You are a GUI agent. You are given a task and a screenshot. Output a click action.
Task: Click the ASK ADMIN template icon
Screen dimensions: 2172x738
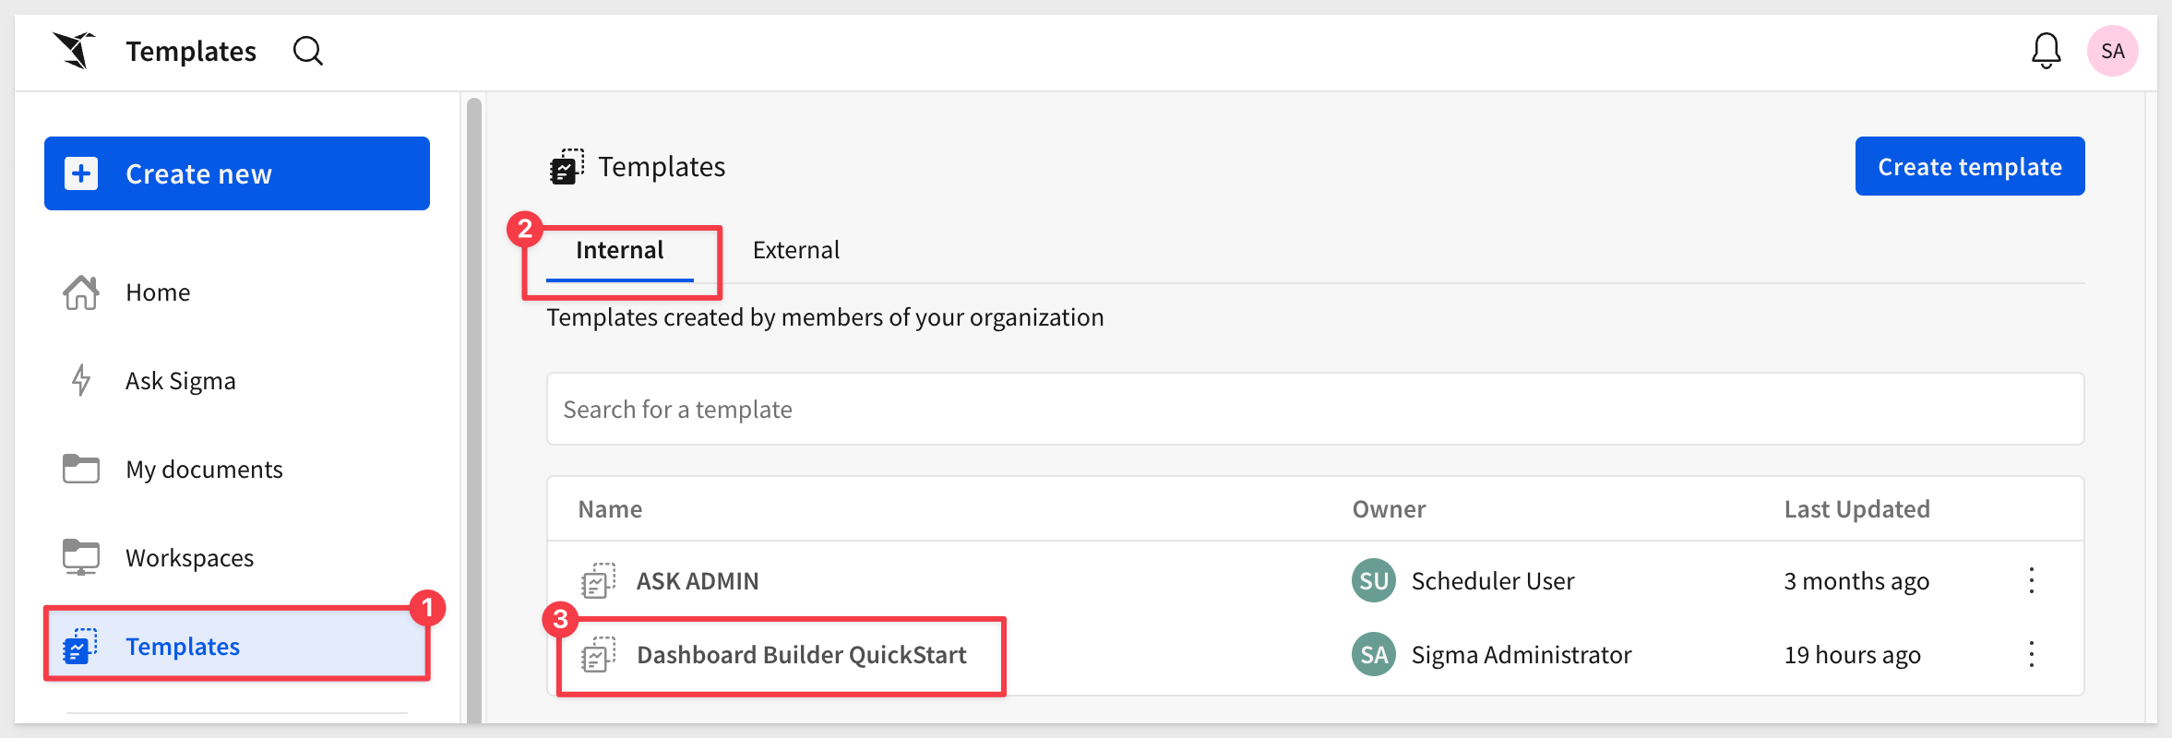point(598,581)
